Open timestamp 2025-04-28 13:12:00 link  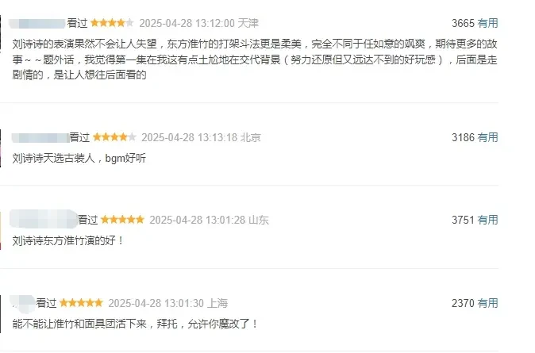click(x=187, y=23)
